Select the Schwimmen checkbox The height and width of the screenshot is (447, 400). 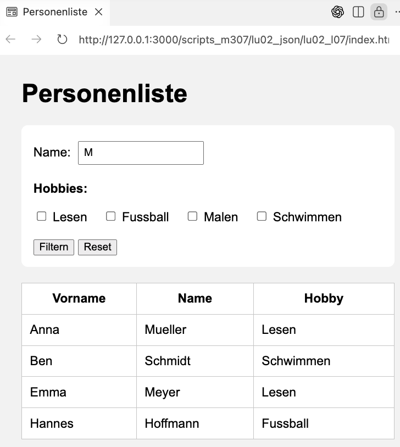(x=262, y=216)
